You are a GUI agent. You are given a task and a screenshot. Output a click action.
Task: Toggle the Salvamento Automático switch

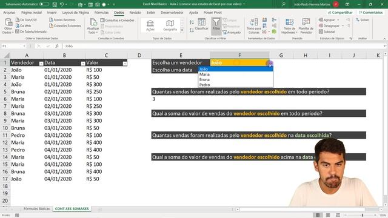pyautogui.click(x=44, y=4)
